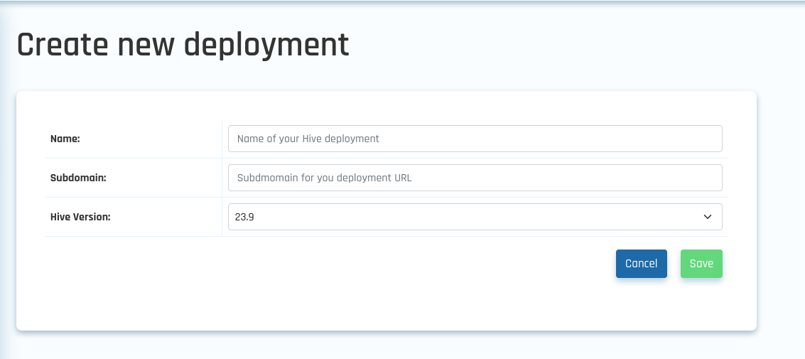Click the blank card area below Cancel button
The width and height of the screenshot is (805, 359).
[x=641, y=306]
